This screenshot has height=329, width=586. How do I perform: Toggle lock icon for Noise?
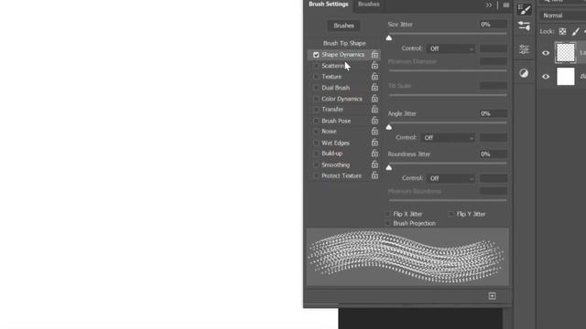[x=374, y=132]
